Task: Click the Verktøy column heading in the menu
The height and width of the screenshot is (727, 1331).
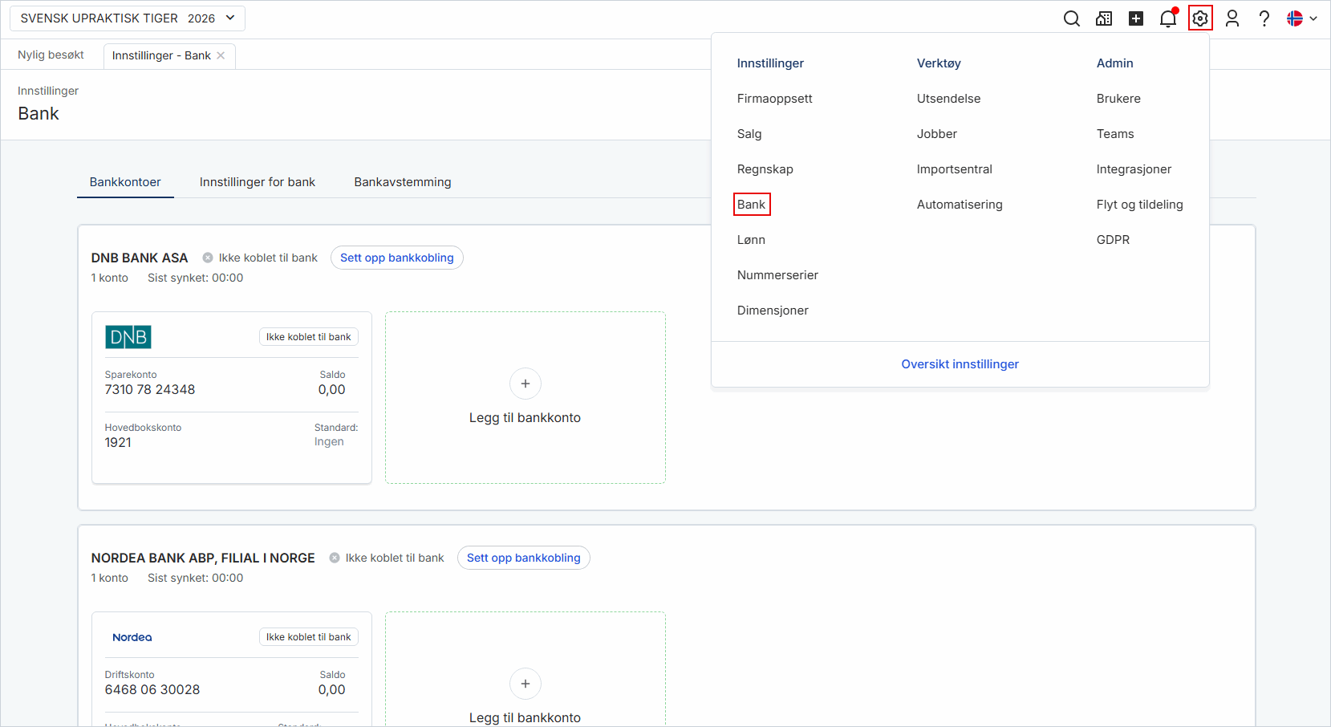Action: point(939,63)
